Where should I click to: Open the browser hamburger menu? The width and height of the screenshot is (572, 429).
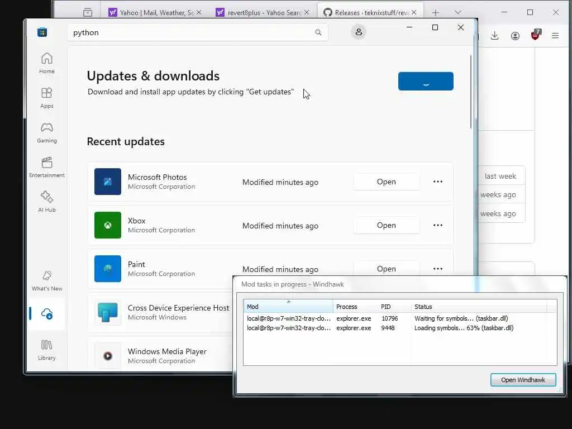[555, 36]
